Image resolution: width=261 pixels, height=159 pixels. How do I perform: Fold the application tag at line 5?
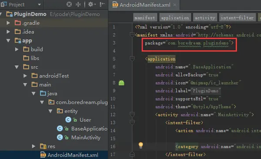[132, 58]
